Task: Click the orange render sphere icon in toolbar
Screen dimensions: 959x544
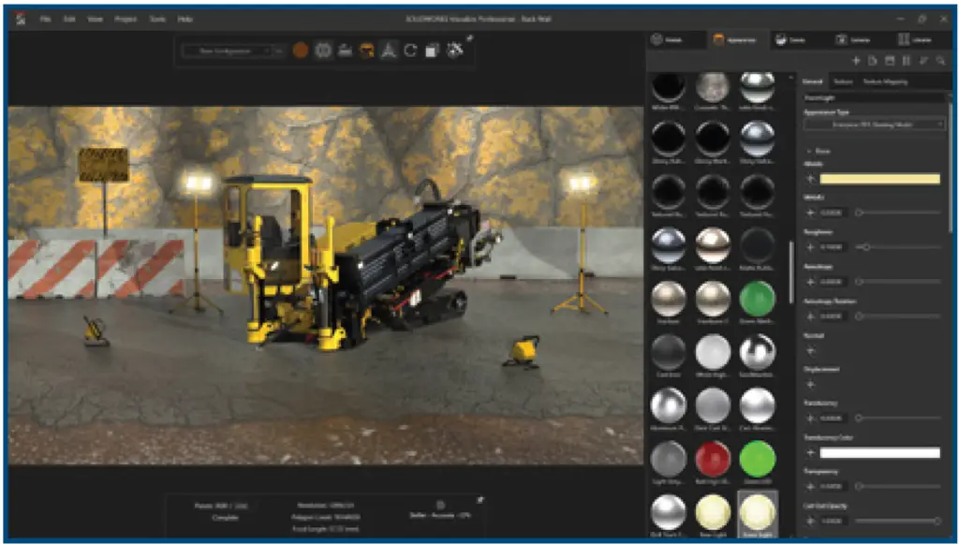Action: point(300,51)
